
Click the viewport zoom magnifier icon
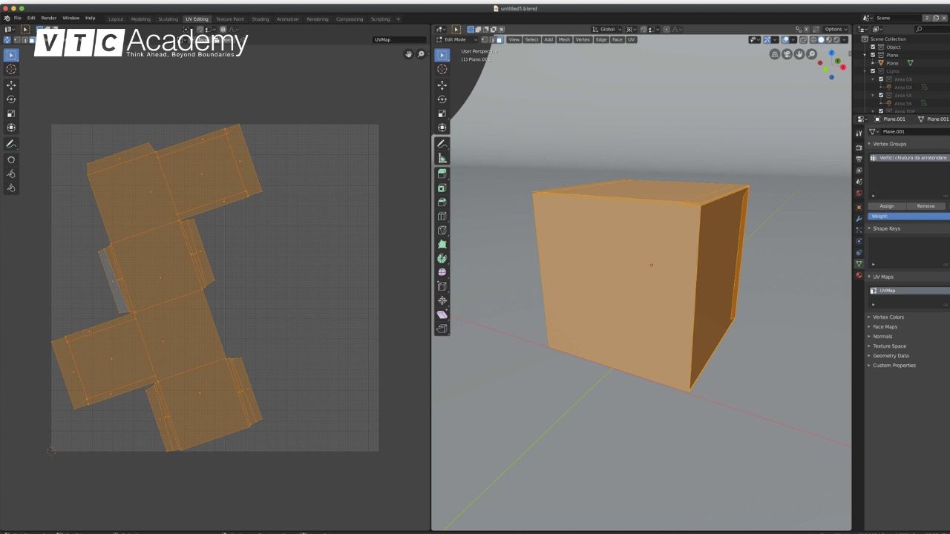[811, 54]
